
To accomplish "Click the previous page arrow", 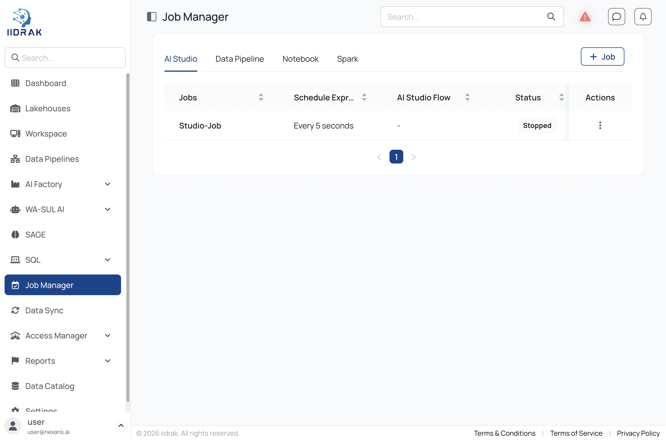I will [x=379, y=157].
